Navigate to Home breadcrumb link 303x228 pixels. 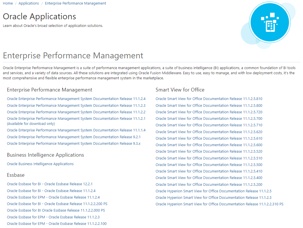(8, 3)
